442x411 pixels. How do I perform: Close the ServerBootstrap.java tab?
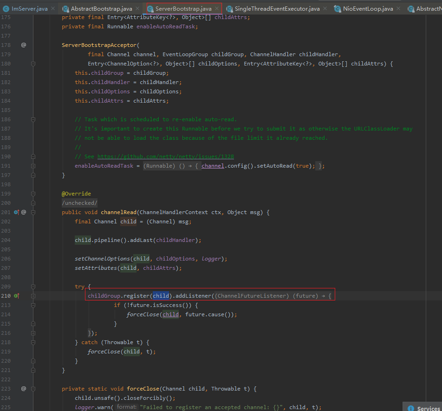tap(217, 9)
